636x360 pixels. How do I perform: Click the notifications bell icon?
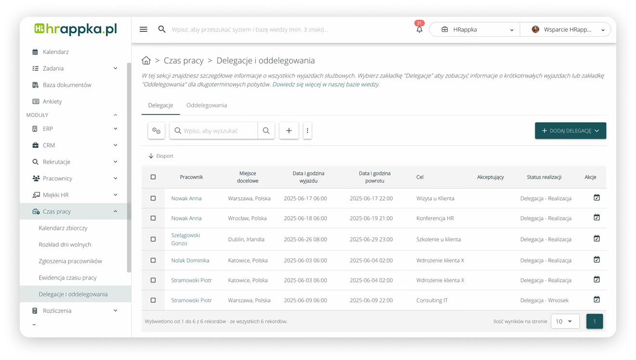(x=419, y=29)
